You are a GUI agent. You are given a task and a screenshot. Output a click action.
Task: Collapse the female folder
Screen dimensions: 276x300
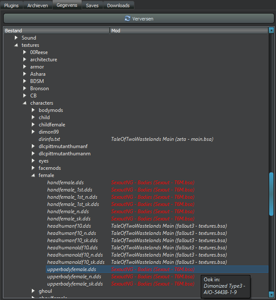tap(33, 175)
